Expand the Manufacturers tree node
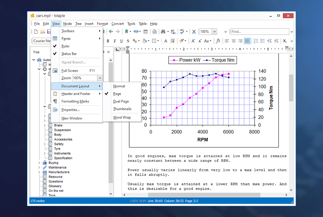The height and width of the screenshot is (217, 323). pyautogui.click(x=39, y=172)
